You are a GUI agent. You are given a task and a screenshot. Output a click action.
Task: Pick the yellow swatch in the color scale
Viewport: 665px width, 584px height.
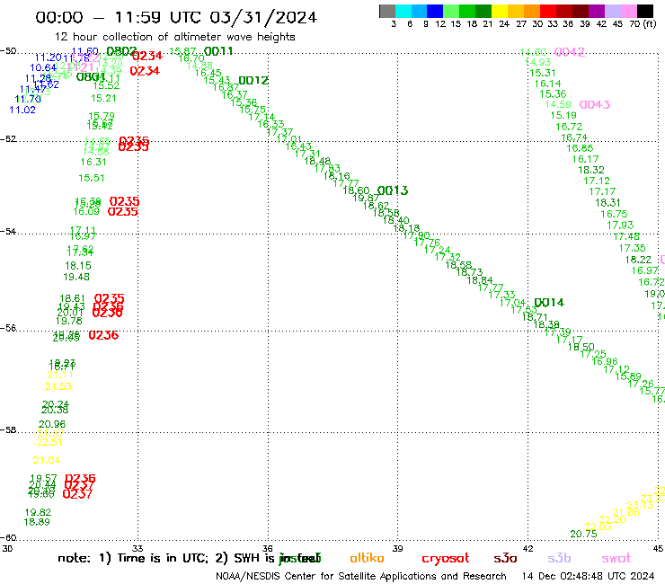(500, 11)
